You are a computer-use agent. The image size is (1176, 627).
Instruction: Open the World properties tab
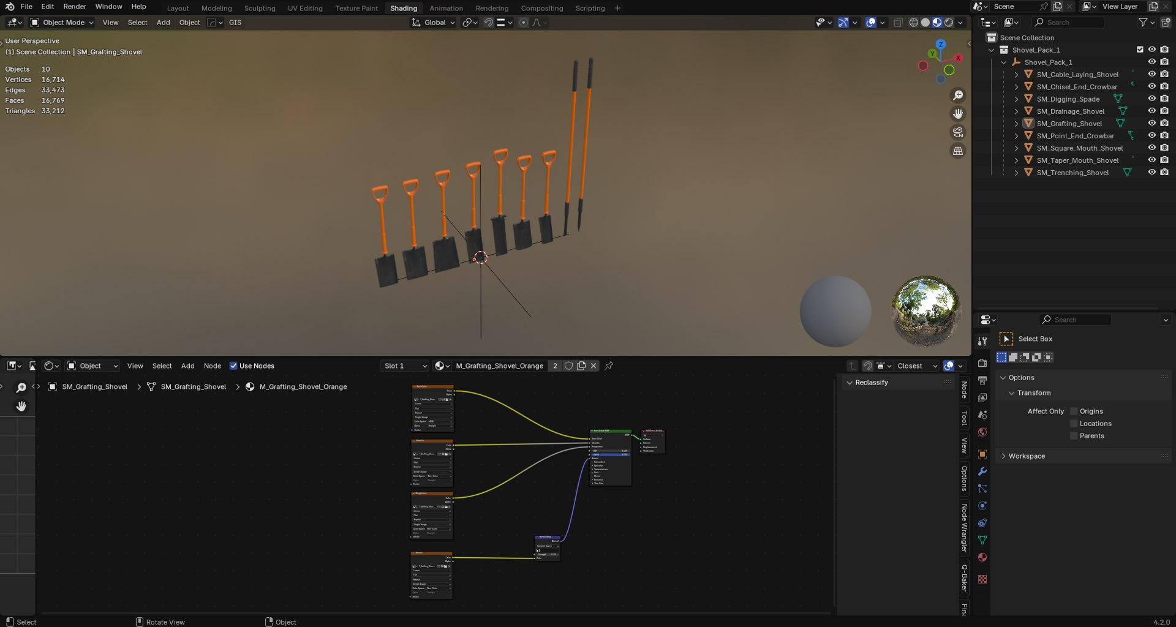(982, 432)
